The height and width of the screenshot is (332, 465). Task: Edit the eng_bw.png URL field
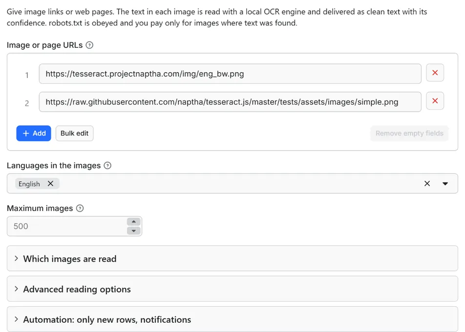click(x=230, y=74)
